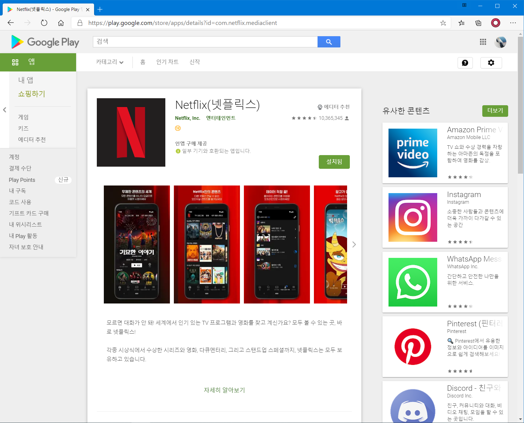524x423 pixels.
Task: Click the Amazon Prime Video app icon
Action: (x=413, y=153)
